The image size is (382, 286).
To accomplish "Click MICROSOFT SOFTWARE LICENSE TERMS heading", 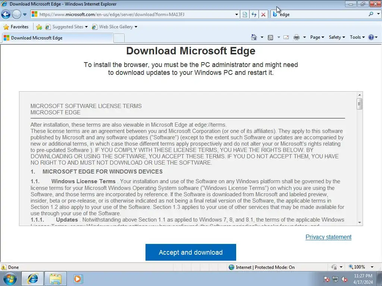I will tap(86, 106).
